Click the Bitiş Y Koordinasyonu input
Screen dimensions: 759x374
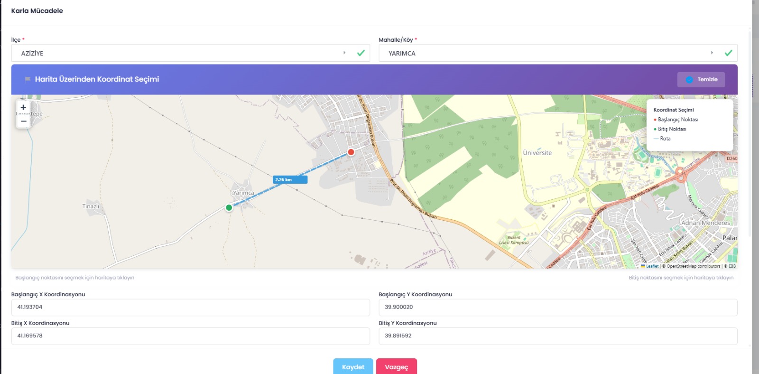coord(557,336)
